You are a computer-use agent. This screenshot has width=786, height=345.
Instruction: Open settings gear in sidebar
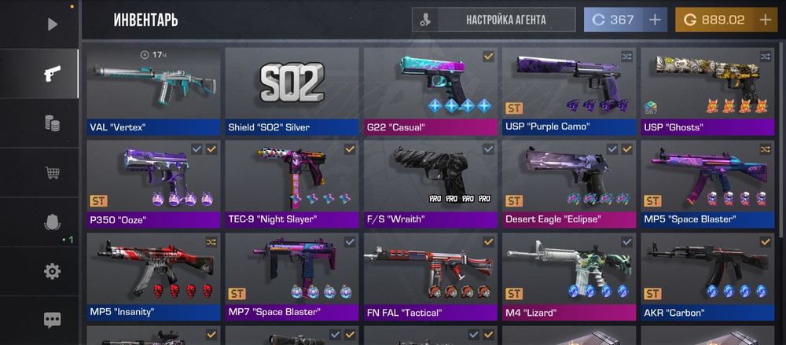coord(52,272)
